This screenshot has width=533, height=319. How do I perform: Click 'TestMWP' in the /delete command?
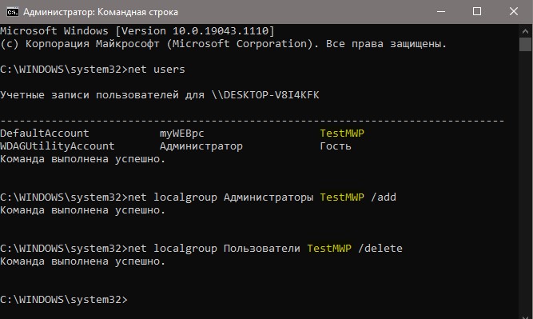[329, 249]
